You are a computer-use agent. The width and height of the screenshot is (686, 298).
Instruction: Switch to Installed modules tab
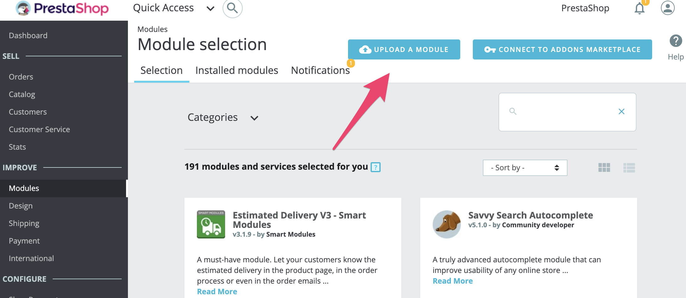(237, 70)
